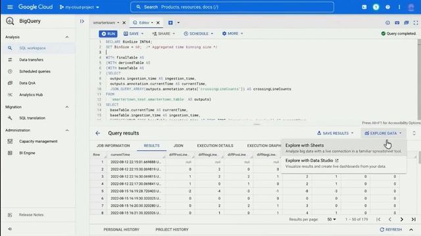Screen dimensions: 421x236
Task: Click the info icon at editor top right
Action: [x=387, y=23]
